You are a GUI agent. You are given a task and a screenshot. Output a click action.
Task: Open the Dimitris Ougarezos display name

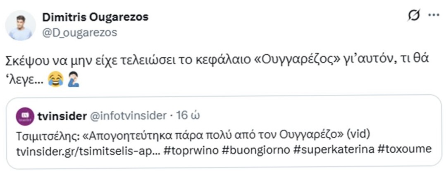[x=95, y=17]
